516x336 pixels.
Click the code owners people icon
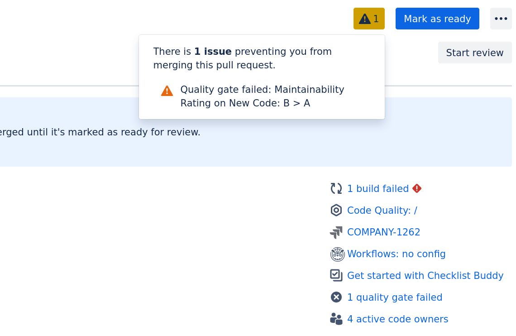[336, 319]
